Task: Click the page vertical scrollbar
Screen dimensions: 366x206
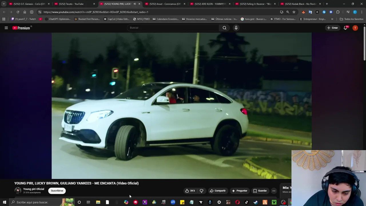Action: click(364, 43)
